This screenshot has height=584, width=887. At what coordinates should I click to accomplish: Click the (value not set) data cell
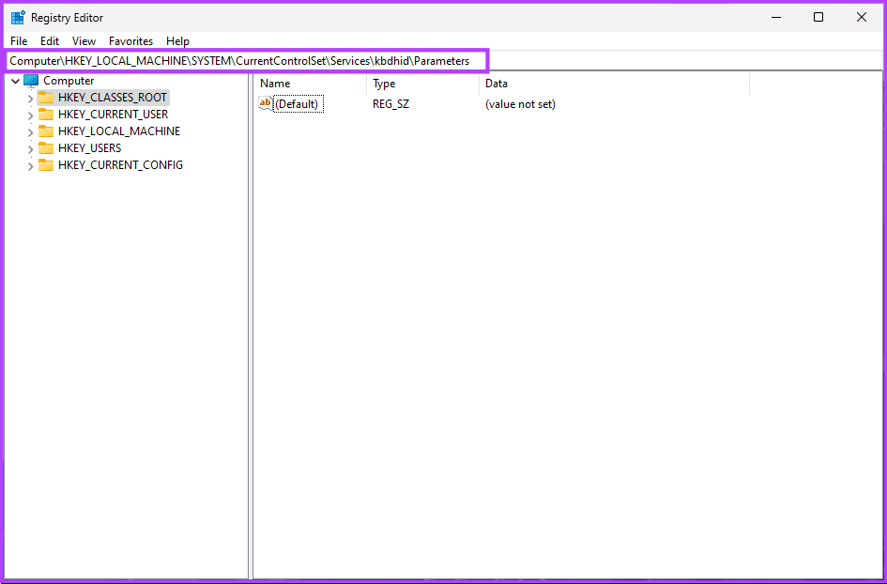520,105
